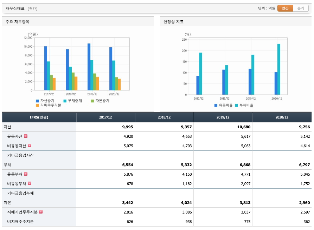
Task: Select the 자산 row label
Action: [x=7, y=127]
